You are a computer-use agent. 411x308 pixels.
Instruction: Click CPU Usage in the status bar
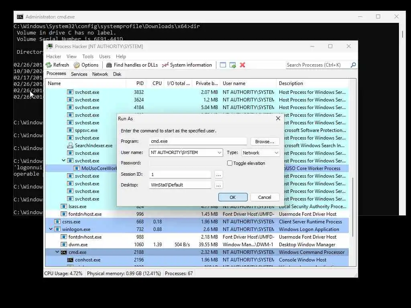pyautogui.click(x=63, y=274)
